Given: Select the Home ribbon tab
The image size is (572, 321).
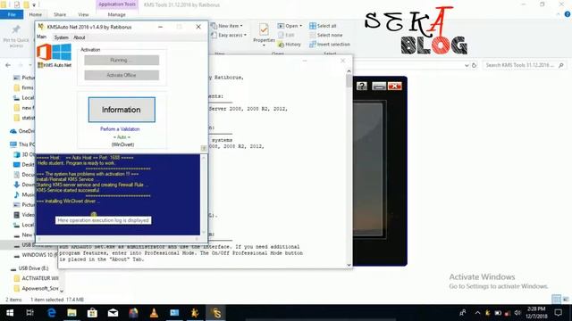Looking at the screenshot, I should [x=36, y=14].
